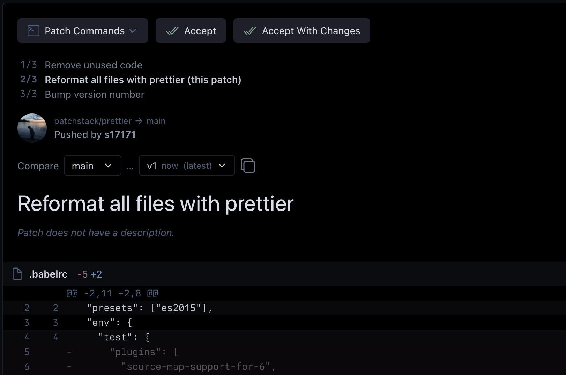Click the "env": { diff line

click(x=284, y=323)
